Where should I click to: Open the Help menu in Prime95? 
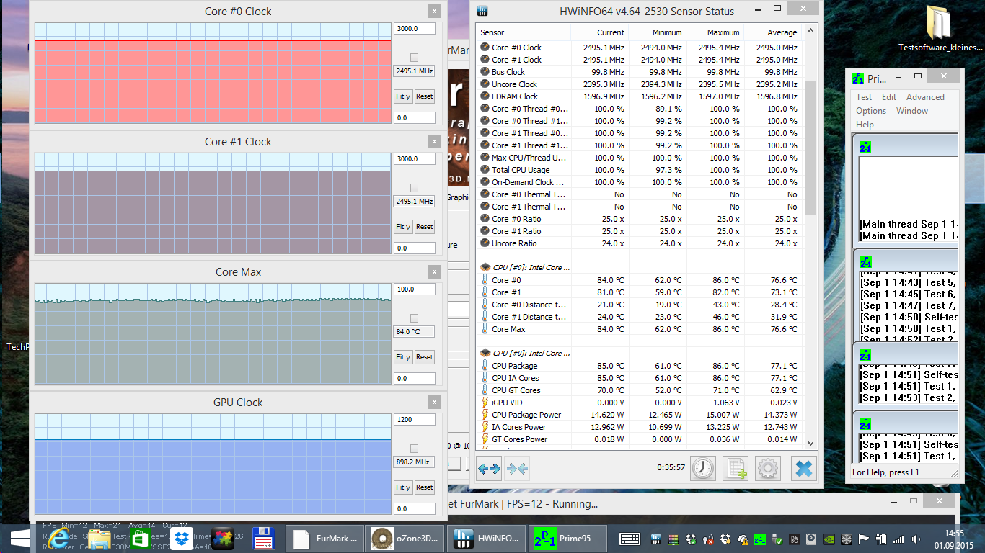(x=865, y=125)
